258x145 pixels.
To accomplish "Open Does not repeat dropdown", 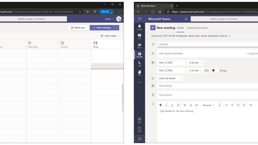I will 170,78.
